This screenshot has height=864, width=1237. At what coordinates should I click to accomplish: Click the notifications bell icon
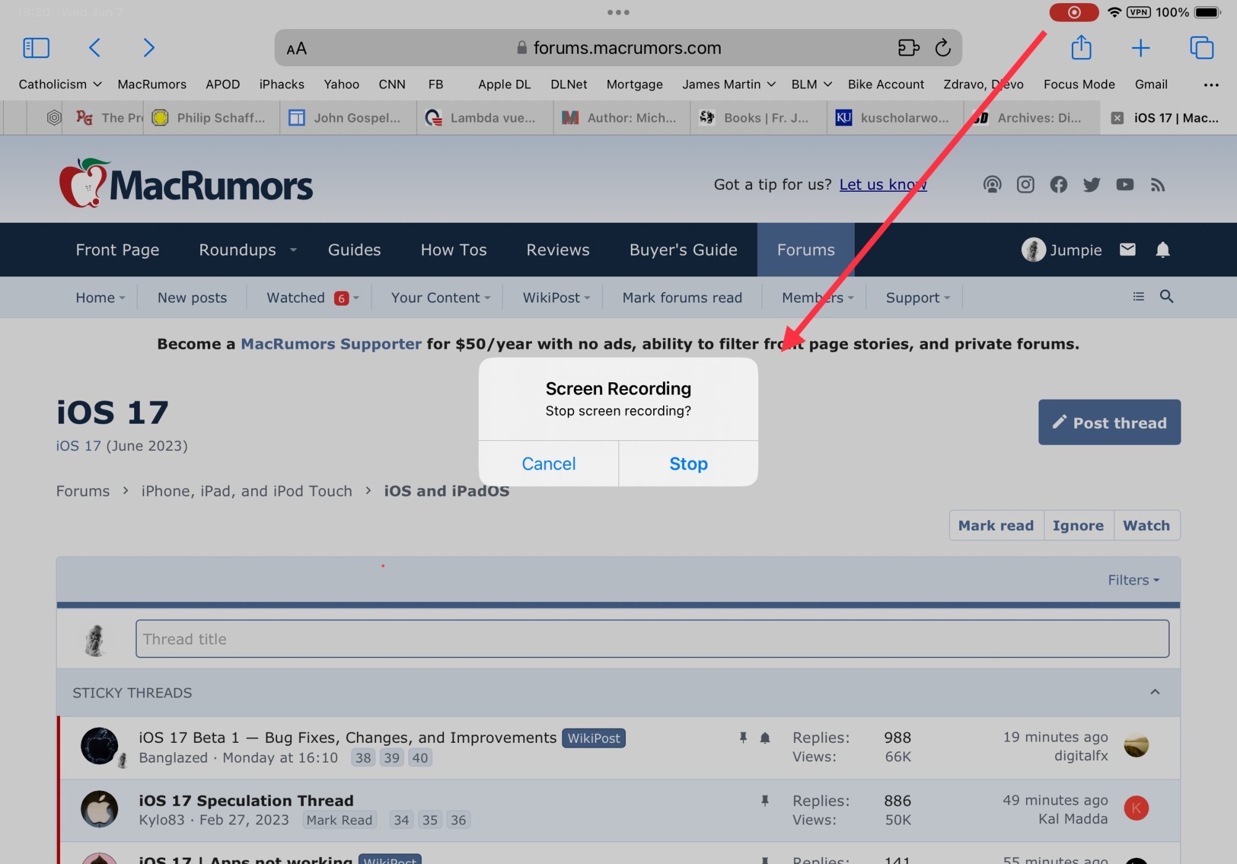(1162, 250)
